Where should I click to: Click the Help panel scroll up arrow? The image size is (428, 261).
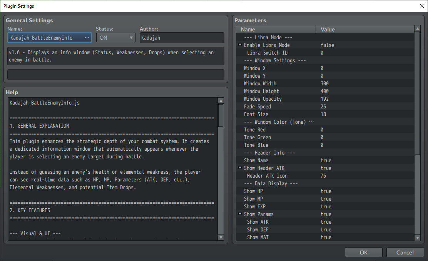coord(221,101)
